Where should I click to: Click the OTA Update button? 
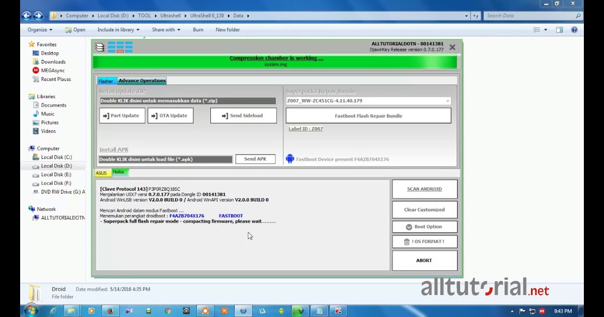pyautogui.click(x=170, y=116)
